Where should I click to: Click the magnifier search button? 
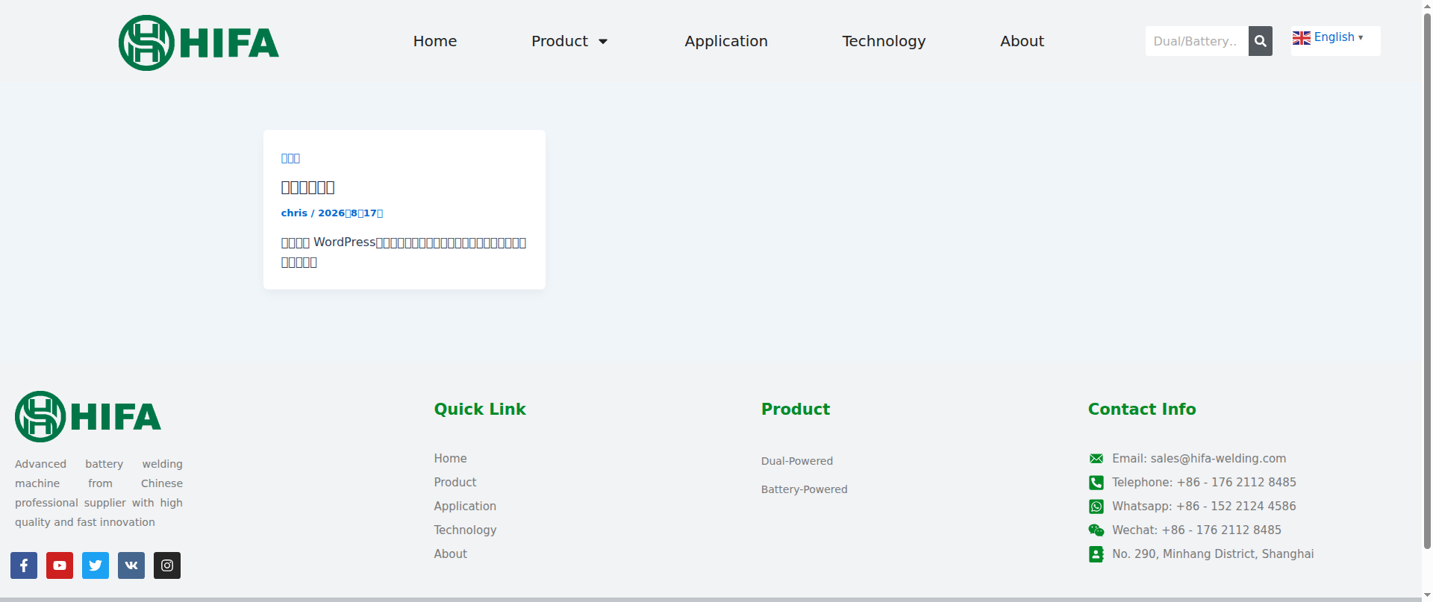click(1261, 41)
